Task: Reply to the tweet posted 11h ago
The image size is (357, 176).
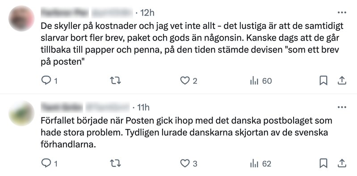Action: click(x=46, y=163)
